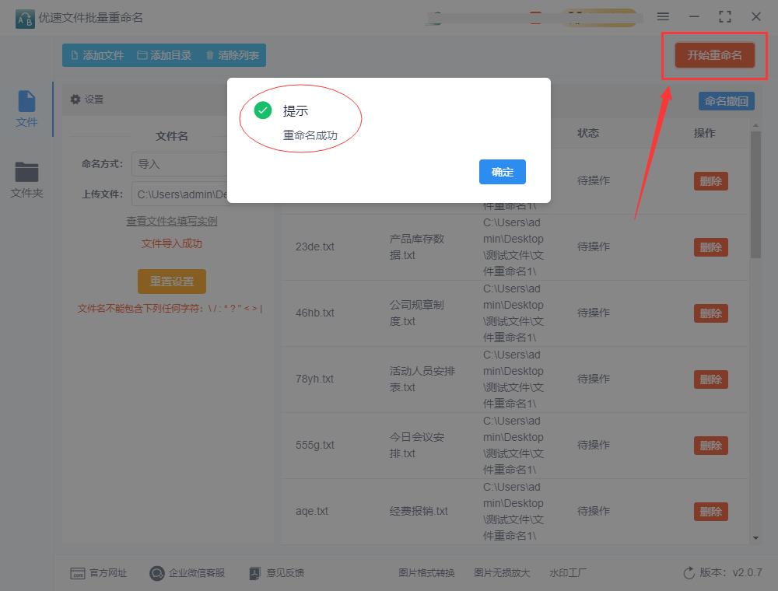Click the 企业微信客服 support icon
Viewport: 778px width, 591px height.
click(156, 572)
